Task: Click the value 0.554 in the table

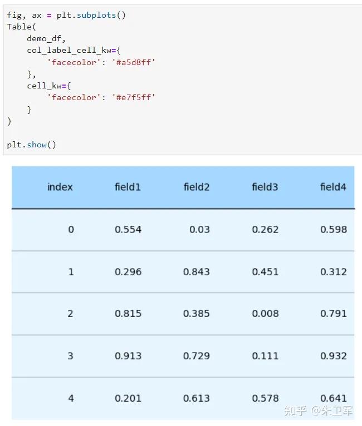Action: [128, 230]
